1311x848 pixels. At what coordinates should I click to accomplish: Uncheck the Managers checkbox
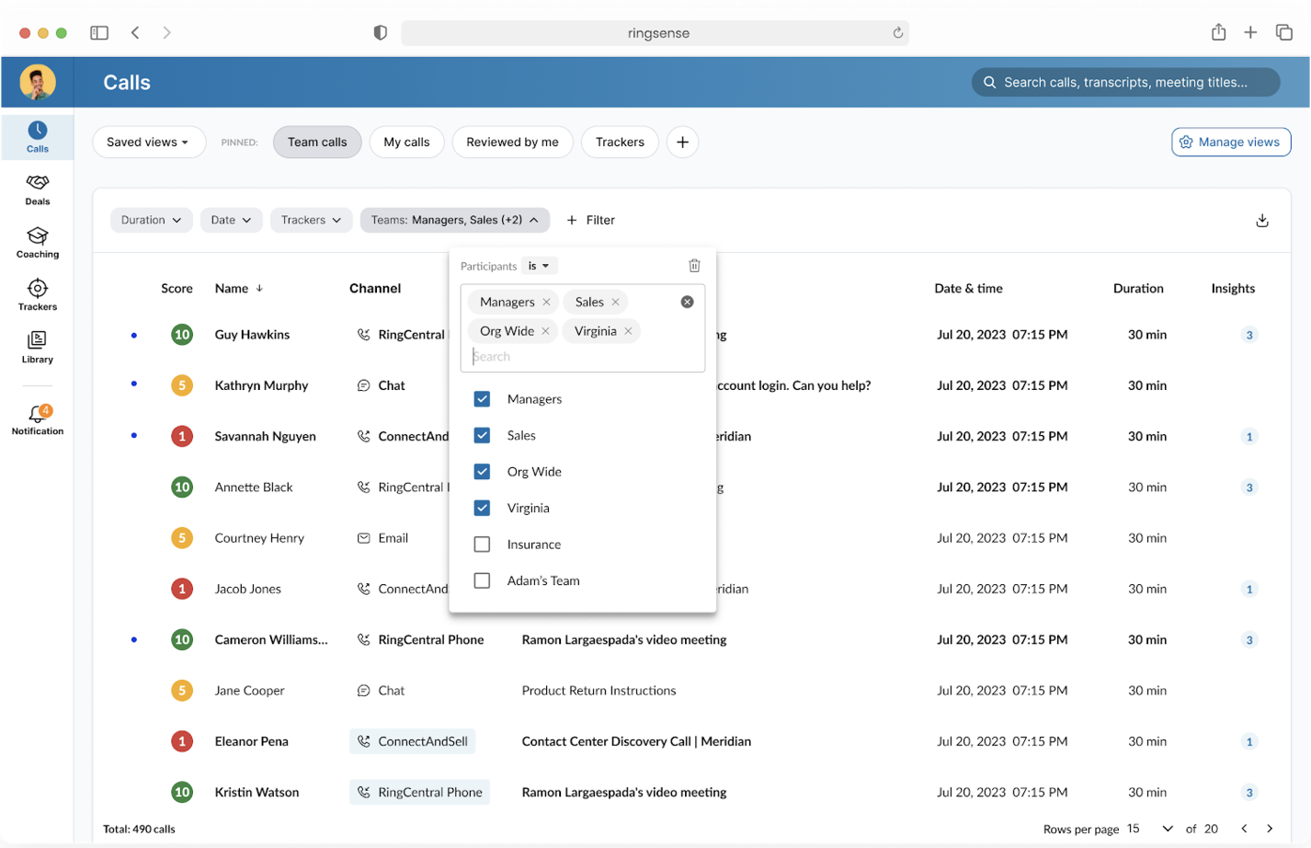482,399
